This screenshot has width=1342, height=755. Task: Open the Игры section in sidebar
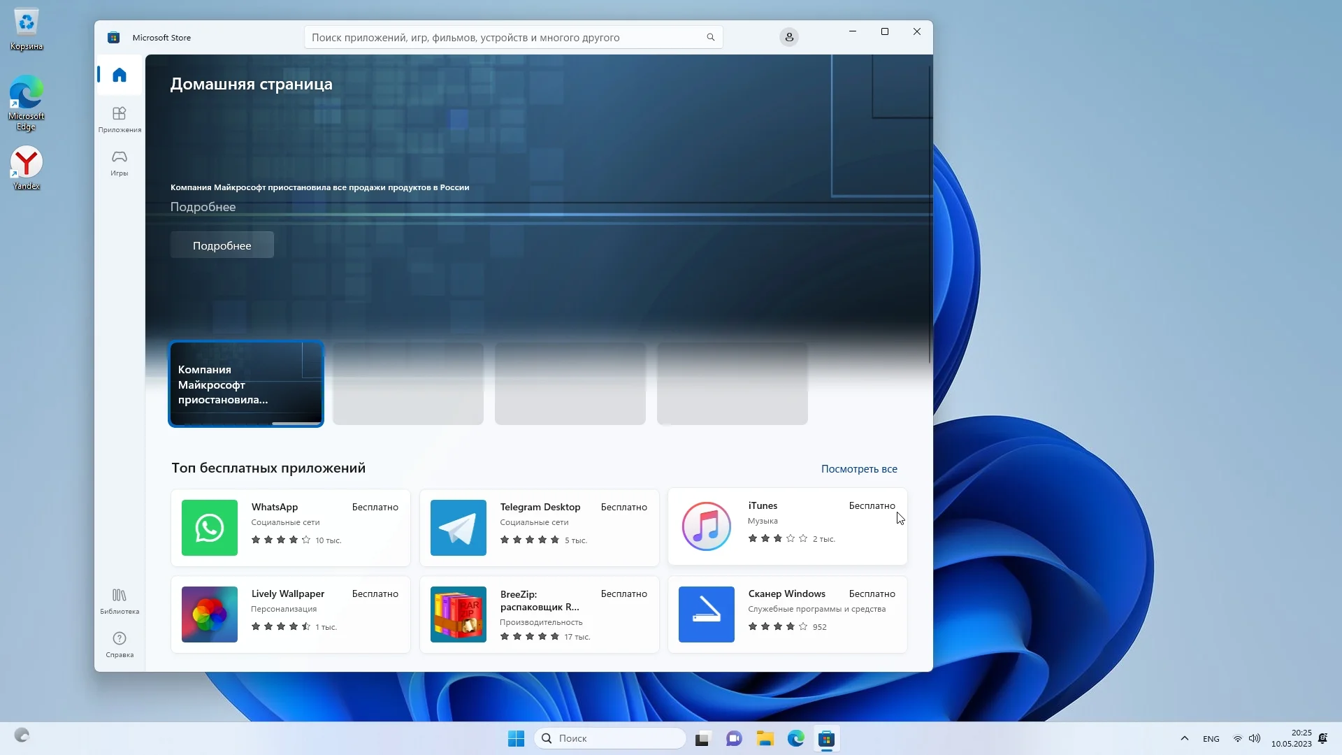click(x=120, y=162)
